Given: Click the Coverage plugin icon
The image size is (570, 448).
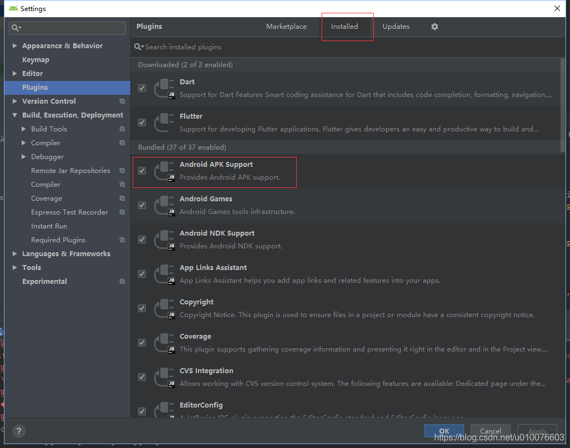Looking at the screenshot, I should (x=165, y=343).
